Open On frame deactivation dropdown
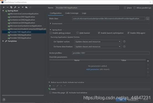 point(98,47)
